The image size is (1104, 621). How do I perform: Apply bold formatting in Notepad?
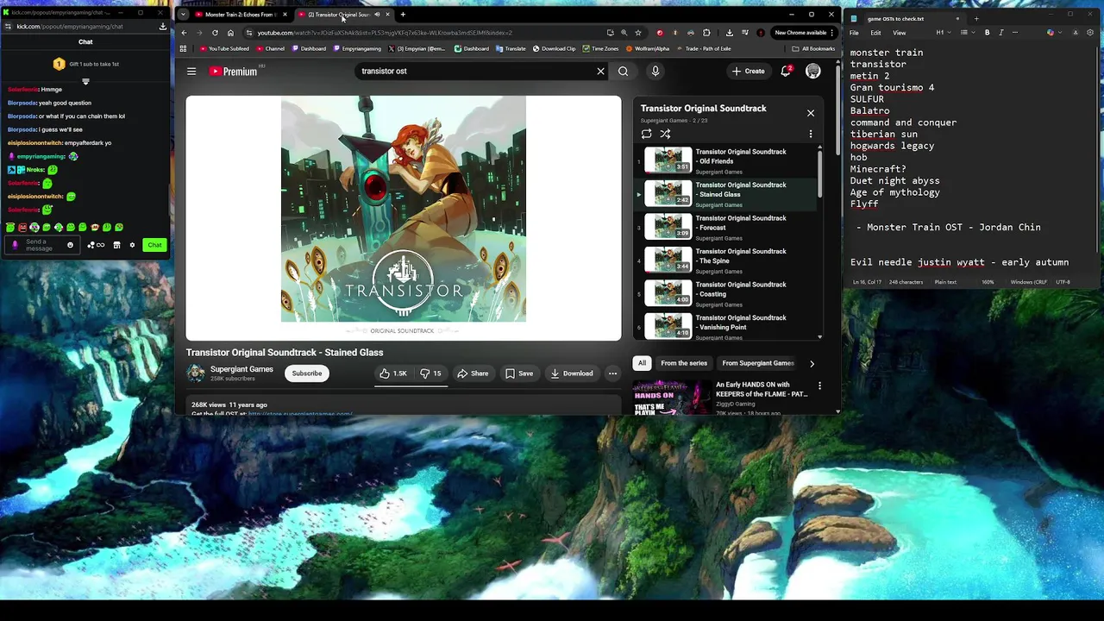pyautogui.click(x=988, y=33)
